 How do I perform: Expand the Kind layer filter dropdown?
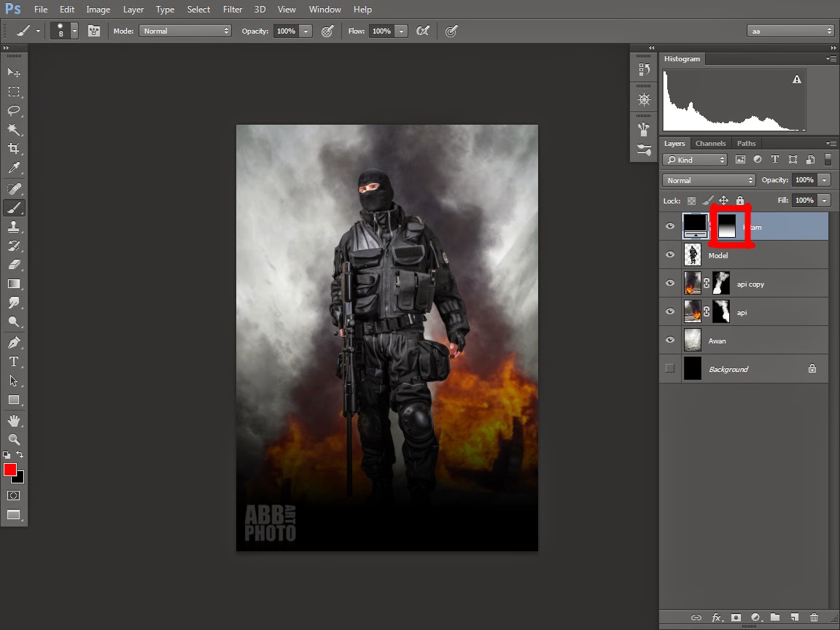[695, 160]
